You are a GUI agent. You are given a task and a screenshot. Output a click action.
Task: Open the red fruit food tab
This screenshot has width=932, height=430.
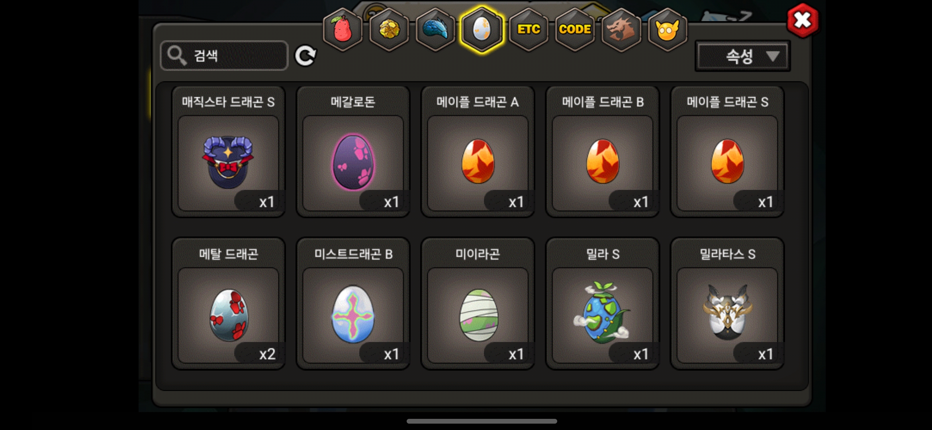pyautogui.click(x=343, y=29)
